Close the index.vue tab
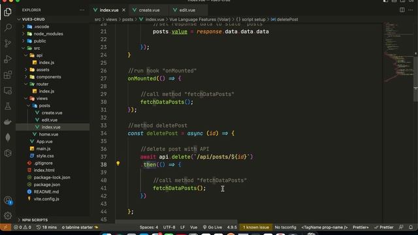The width and height of the screenshot is (418, 235). pyautogui.click(x=123, y=10)
